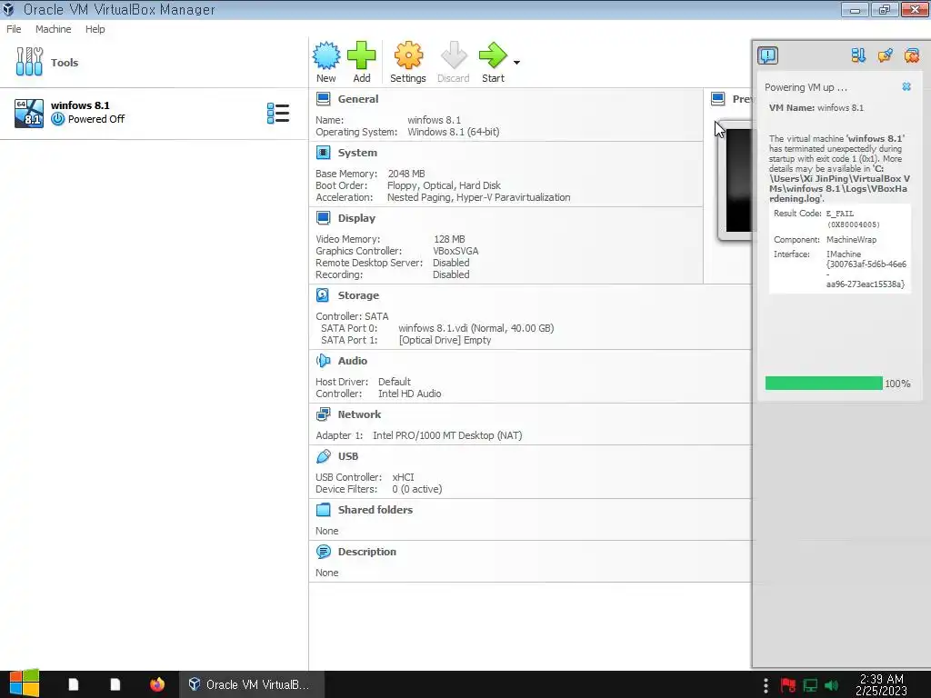Click the Audio section header
The height and width of the screenshot is (698, 931).
[x=352, y=360]
